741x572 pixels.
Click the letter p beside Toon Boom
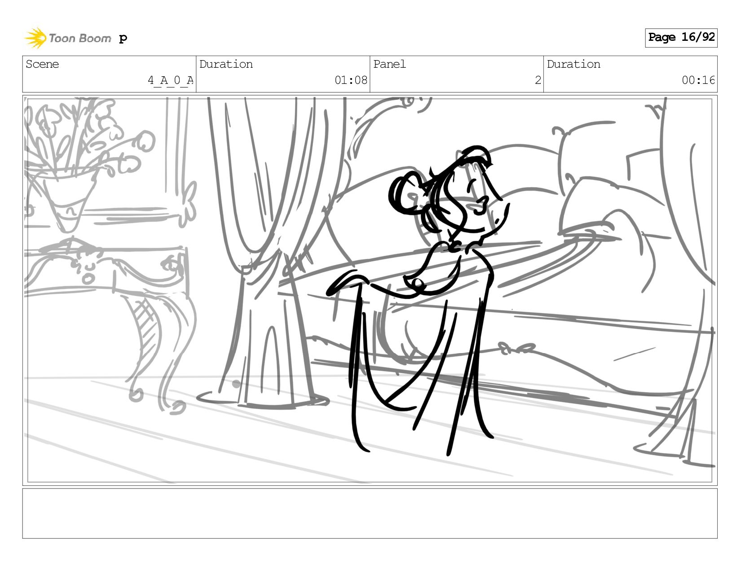pos(123,39)
